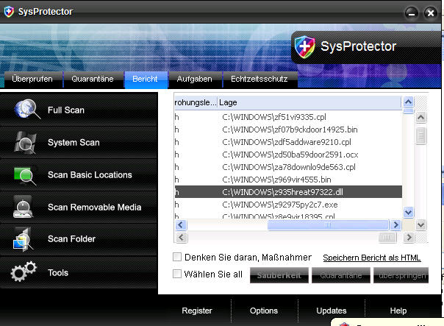Start a Full Scan

79,110
